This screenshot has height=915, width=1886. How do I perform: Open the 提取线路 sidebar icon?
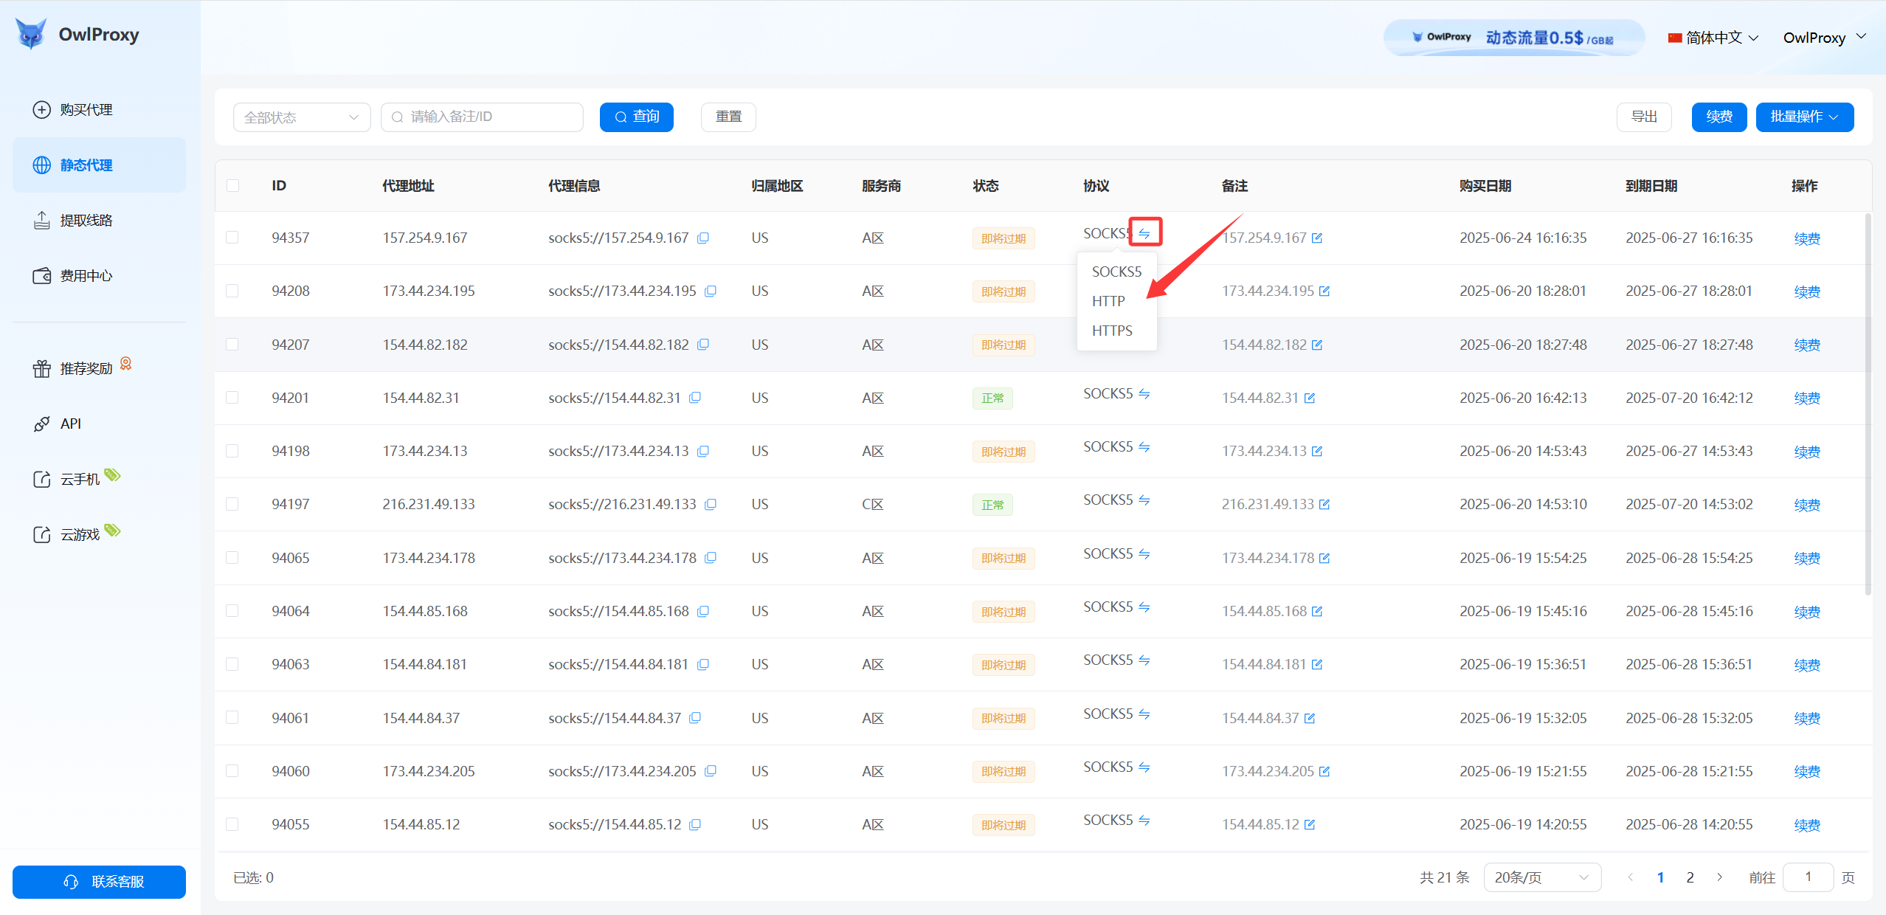41,221
